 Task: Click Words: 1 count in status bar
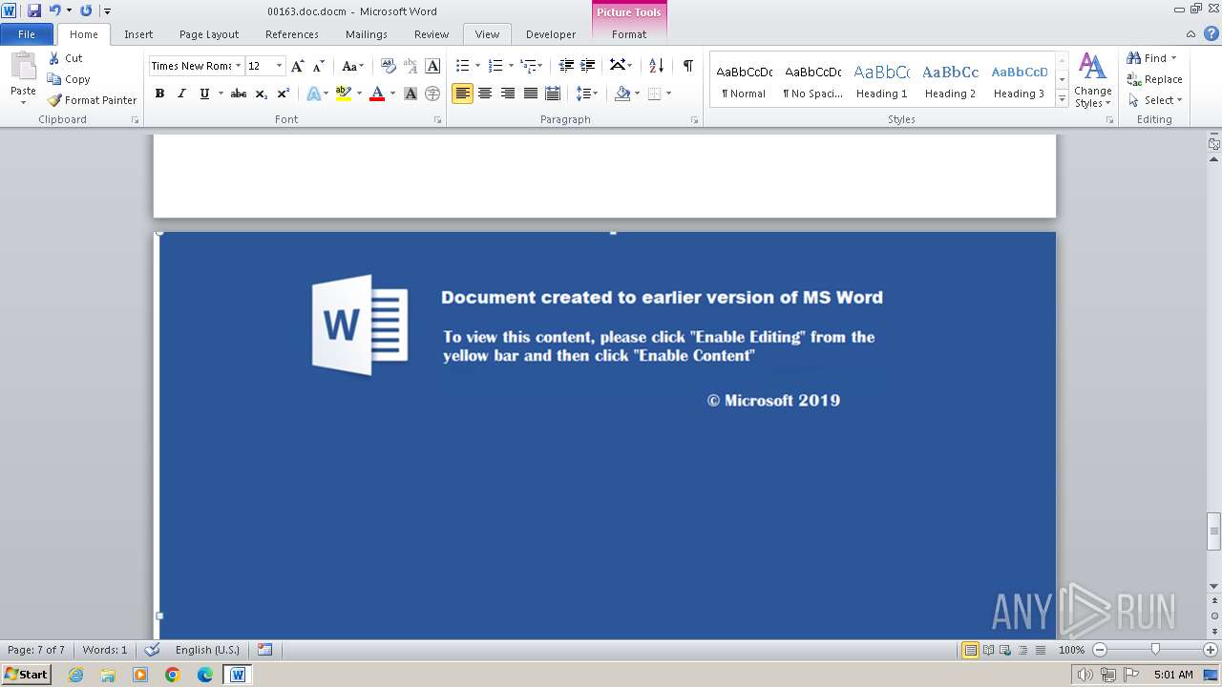coord(105,650)
